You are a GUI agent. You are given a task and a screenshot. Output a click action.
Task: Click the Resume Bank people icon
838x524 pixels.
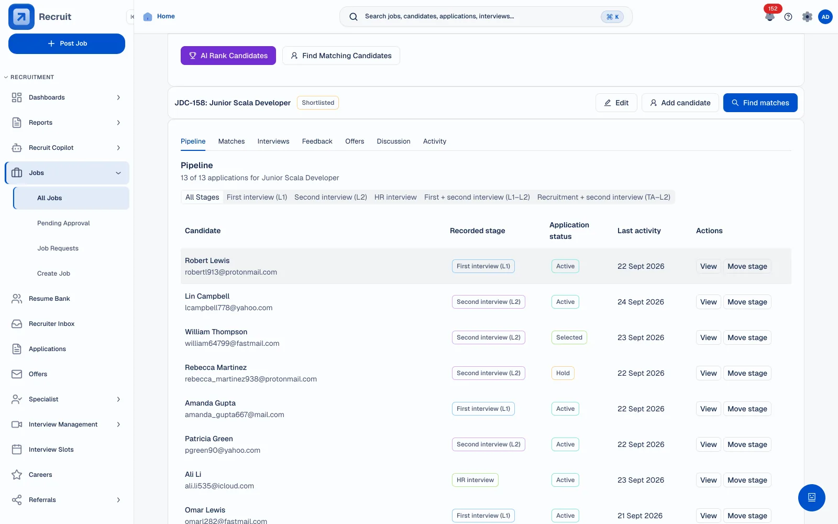click(17, 299)
